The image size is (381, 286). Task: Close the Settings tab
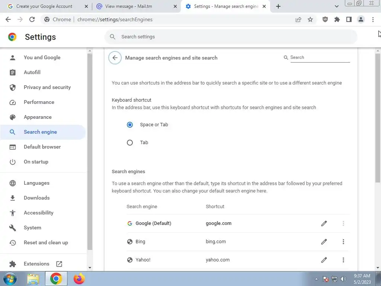[264, 7]
